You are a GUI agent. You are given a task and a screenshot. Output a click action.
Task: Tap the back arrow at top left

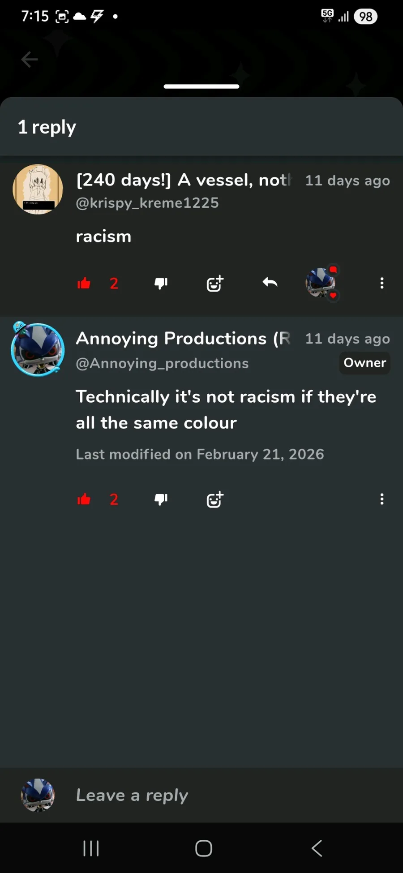pyautogui.click(x=30, y=59)
